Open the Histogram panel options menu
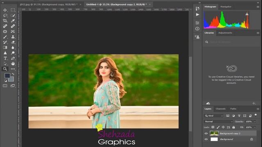 pyautogui.click(x=258, y=7)
